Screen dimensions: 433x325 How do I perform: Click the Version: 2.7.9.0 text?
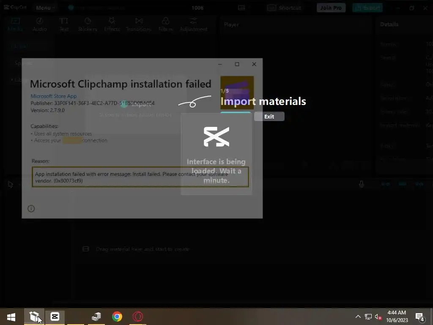tap(47, 110)
